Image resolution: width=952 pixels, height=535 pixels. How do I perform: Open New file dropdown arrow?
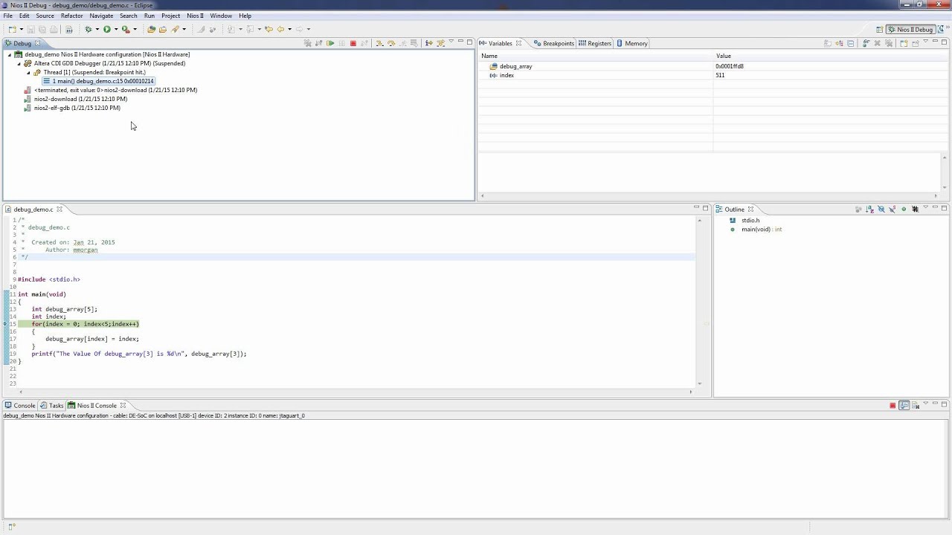tap(21, 30)
